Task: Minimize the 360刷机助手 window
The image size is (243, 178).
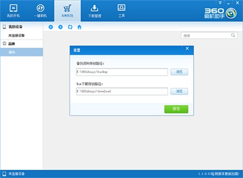Action: point(228,3)
